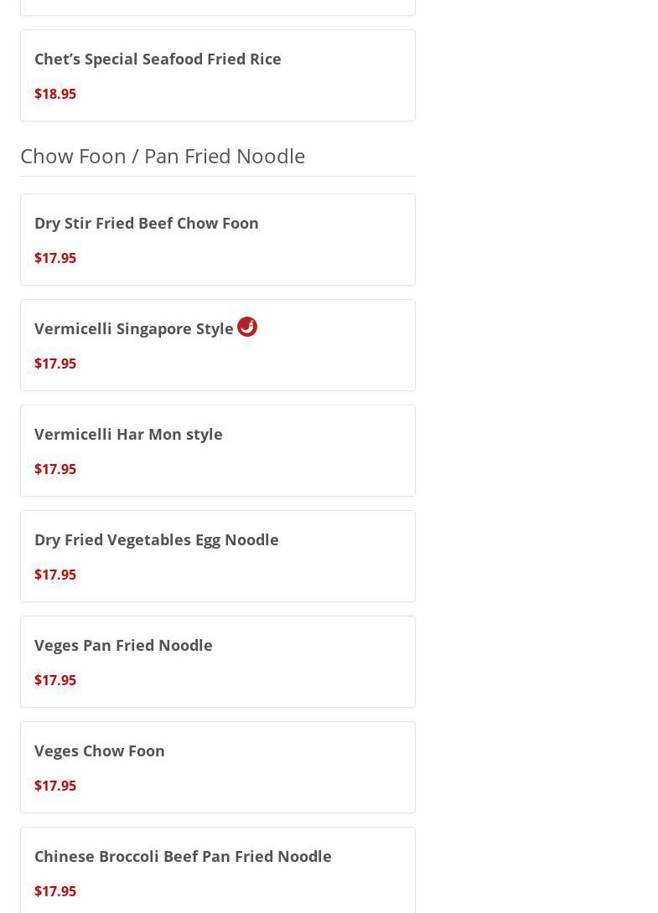The image size is (658, 913).
Task: Select Chinese Broccoli Beef Pan Fried Noodle
Action: (x=183, y=856)
